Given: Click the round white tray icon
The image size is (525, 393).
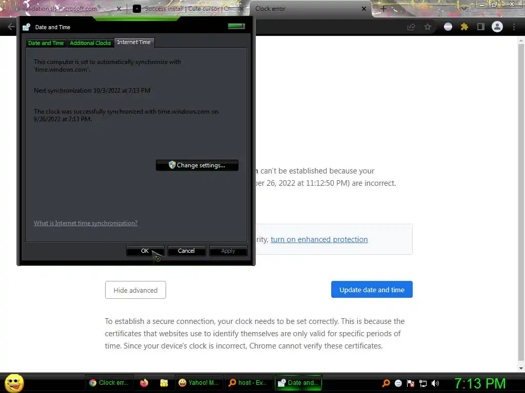Looking at the screenshot, I should tap(398, 383).
